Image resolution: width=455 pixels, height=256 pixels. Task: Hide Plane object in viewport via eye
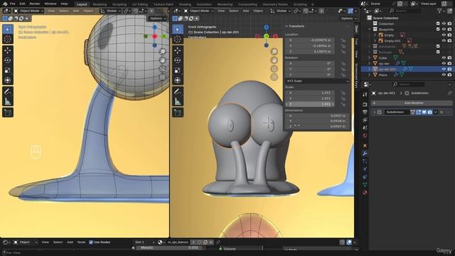coord(444,75)
